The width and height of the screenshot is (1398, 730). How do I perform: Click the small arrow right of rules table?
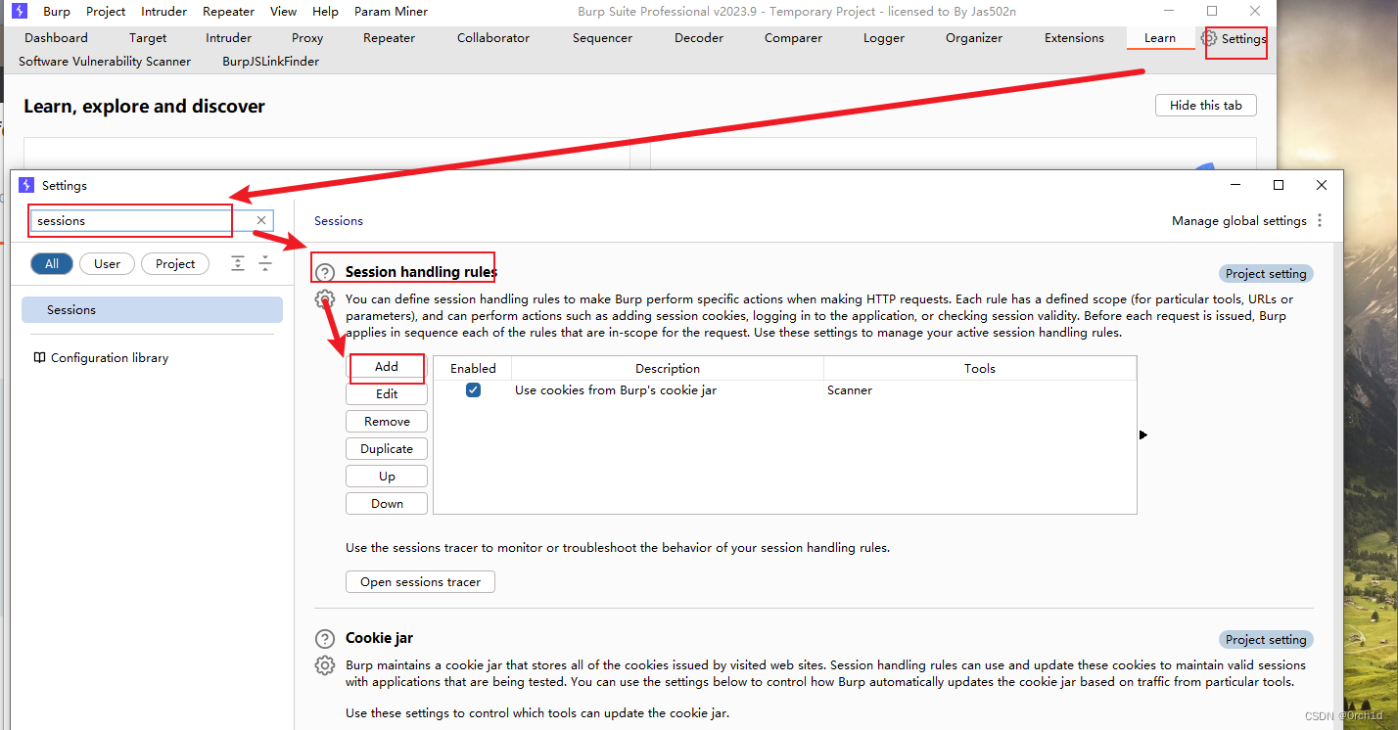click(1143, 434)
